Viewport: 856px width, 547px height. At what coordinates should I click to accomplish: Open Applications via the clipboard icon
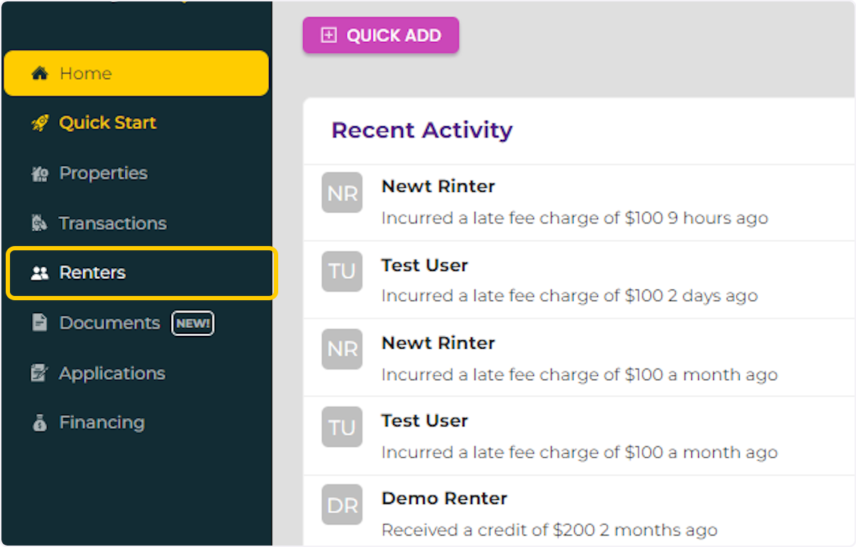(39, 372)
